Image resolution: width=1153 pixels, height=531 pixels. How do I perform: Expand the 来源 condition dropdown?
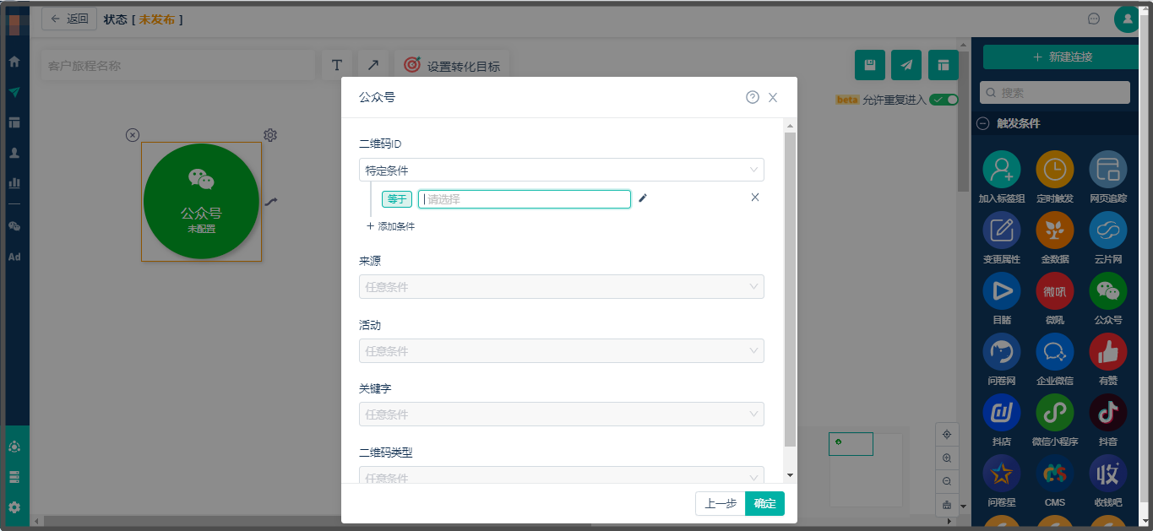tap(561, 287)
